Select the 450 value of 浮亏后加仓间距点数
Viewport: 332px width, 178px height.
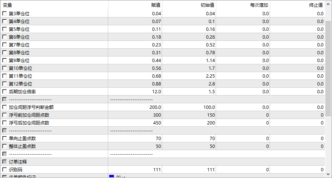click(x=157, y=123)
